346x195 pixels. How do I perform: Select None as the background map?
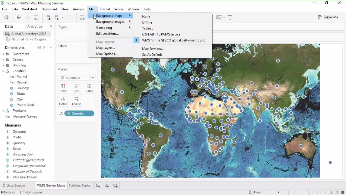click(146, 17)
